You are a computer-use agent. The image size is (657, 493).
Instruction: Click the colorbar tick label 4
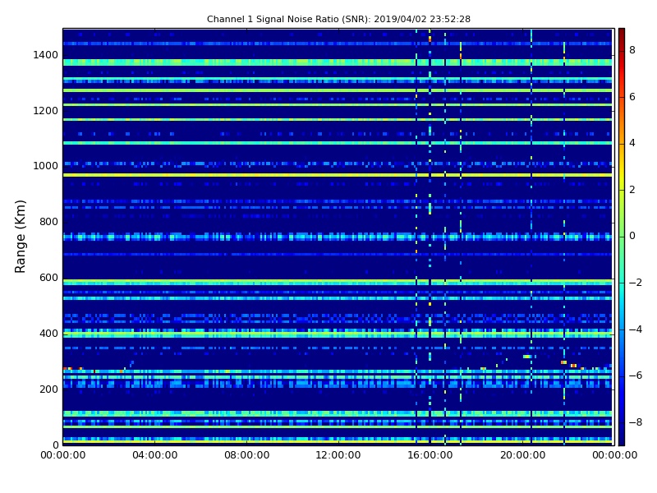[x=632, y=143]
